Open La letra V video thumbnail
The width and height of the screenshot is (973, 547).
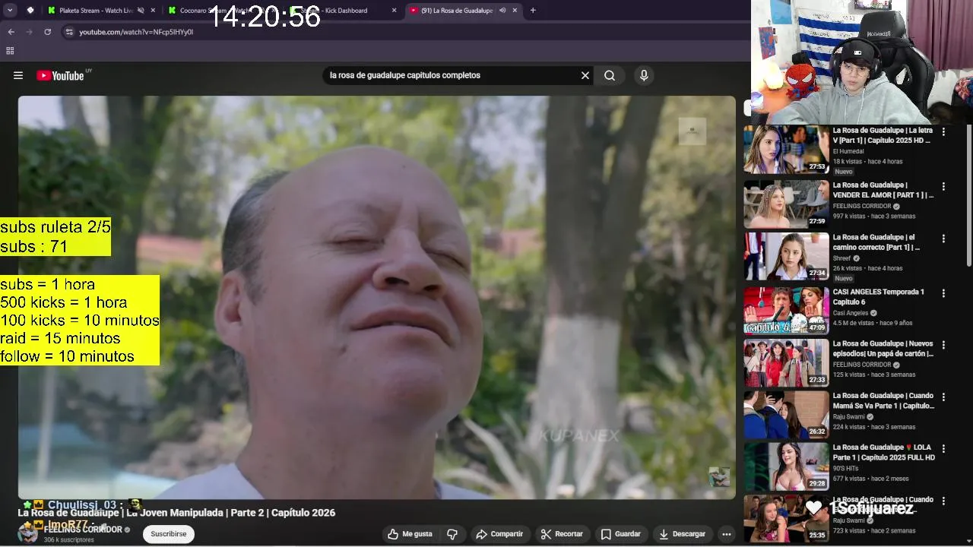click(786, 150)
